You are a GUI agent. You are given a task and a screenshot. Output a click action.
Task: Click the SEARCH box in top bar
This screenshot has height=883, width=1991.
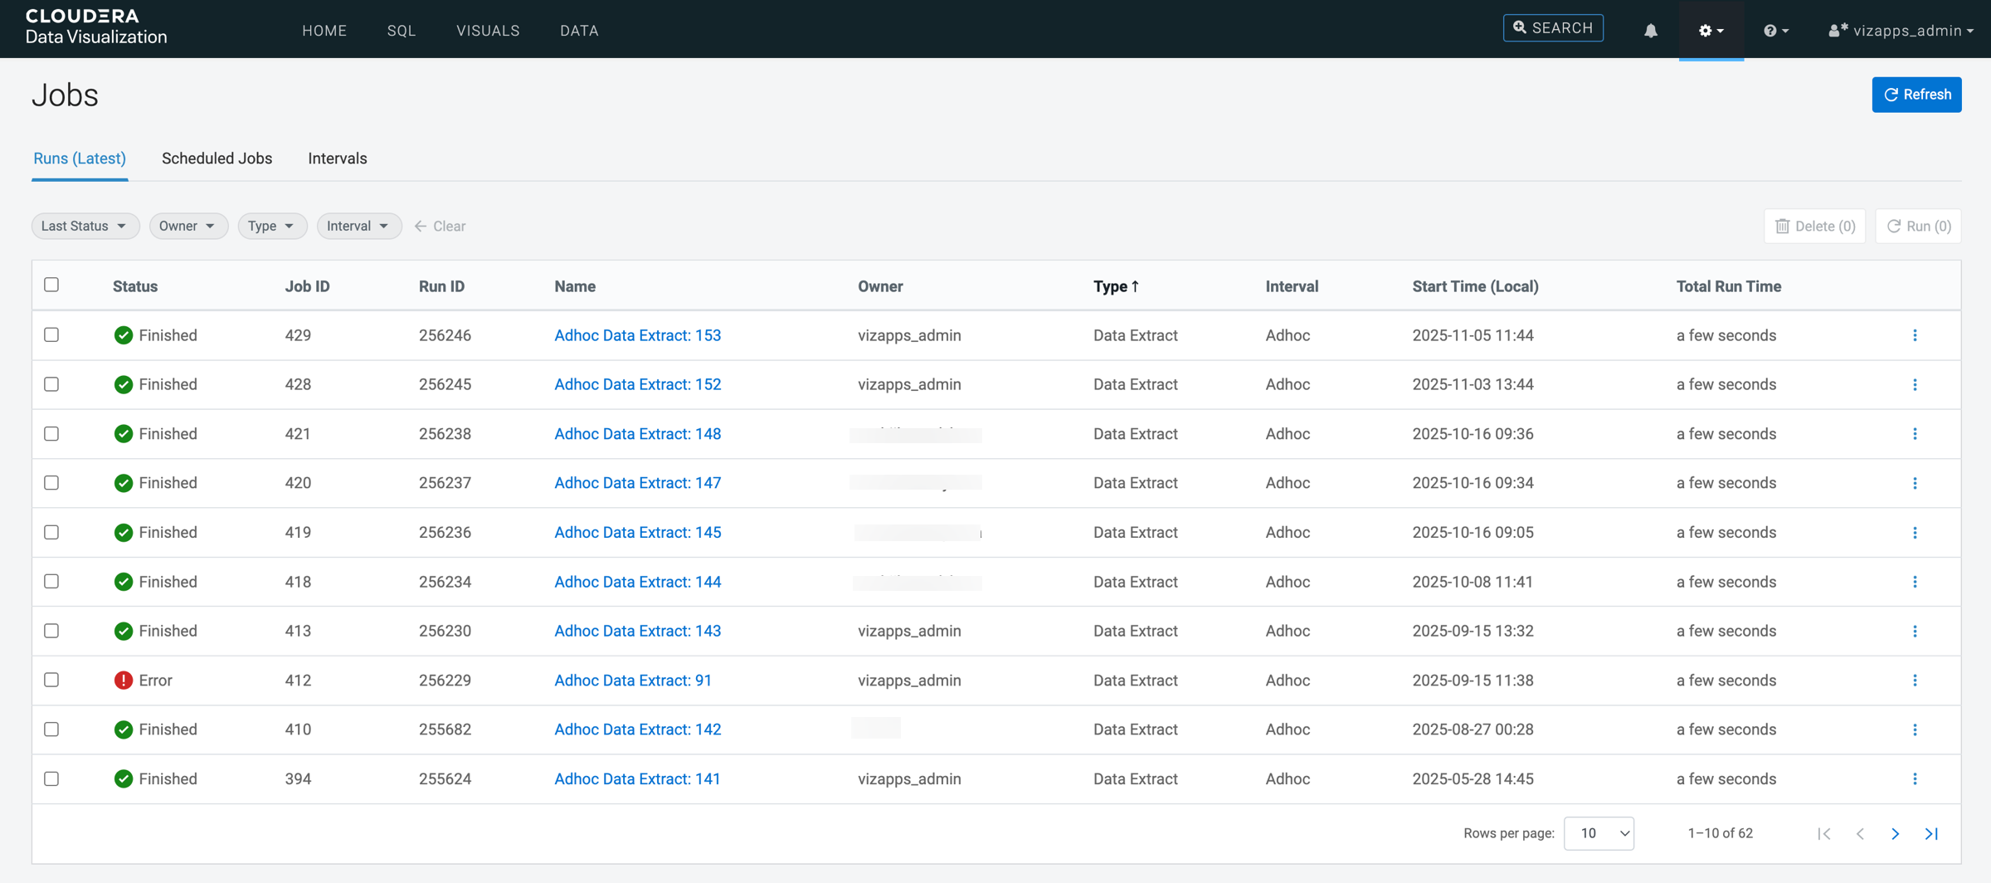point(1553,28)
